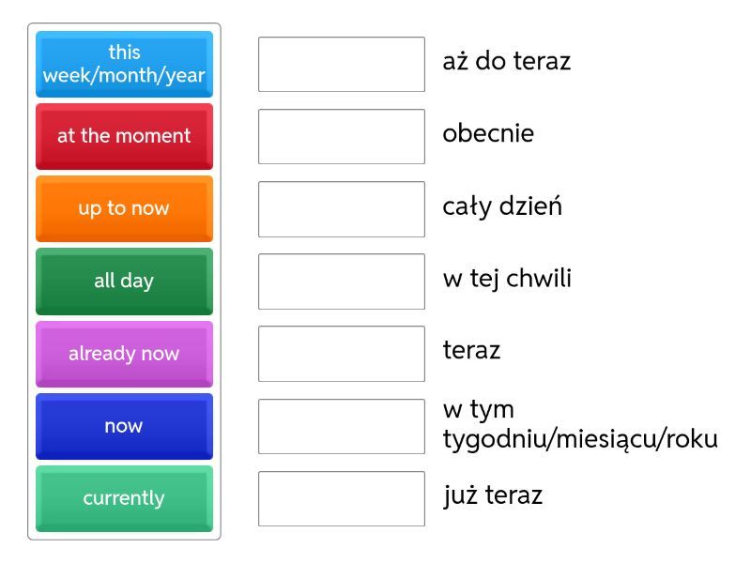
Task: Click the 'aż do teraz' label
Action: pos(506,62)
